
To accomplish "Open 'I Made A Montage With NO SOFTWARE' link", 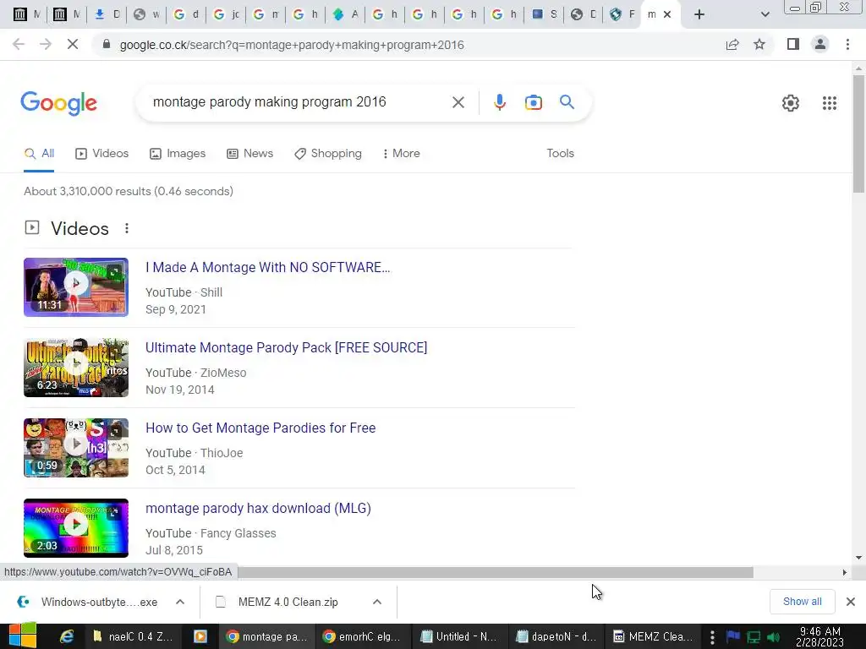I will (x=268, y=268).
